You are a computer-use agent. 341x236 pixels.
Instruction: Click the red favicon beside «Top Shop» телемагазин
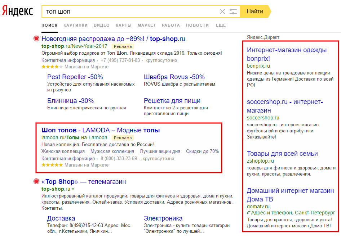(x=36, y=181)
